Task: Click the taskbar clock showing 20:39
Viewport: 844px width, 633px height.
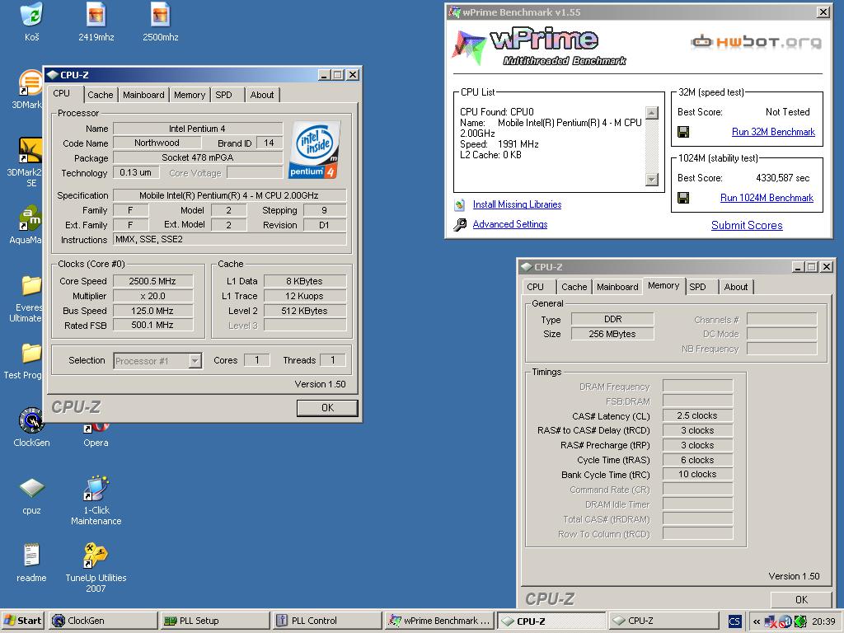Action: (x=823, y=621)
